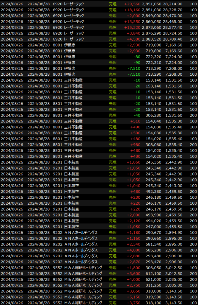The width and height of the screenshot is (198, 305).
Task: Click the +5,150 profit value
Action: (134, 297)
